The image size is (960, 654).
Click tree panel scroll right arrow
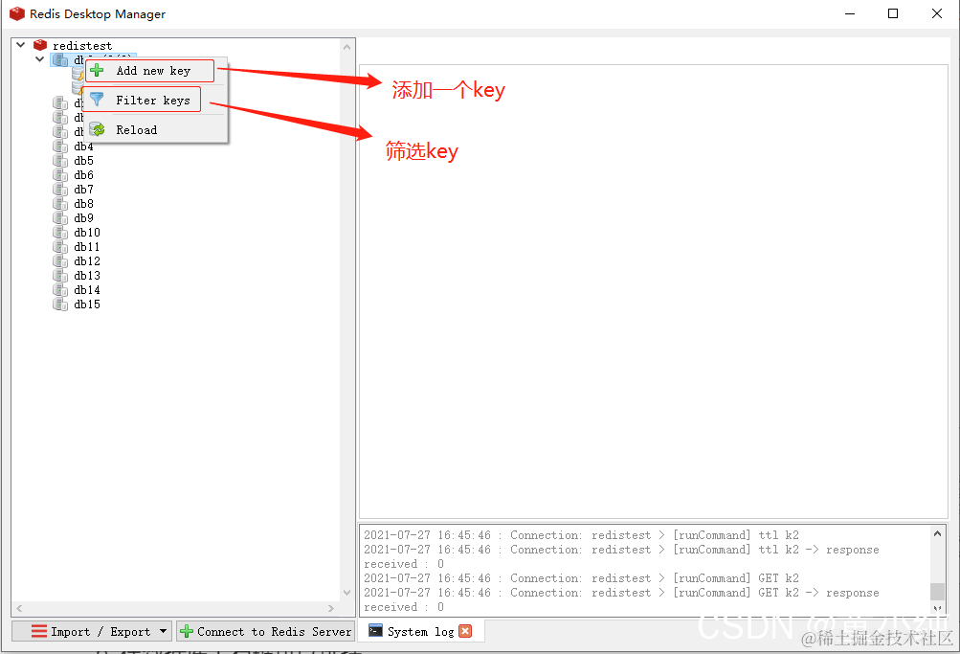331,608
